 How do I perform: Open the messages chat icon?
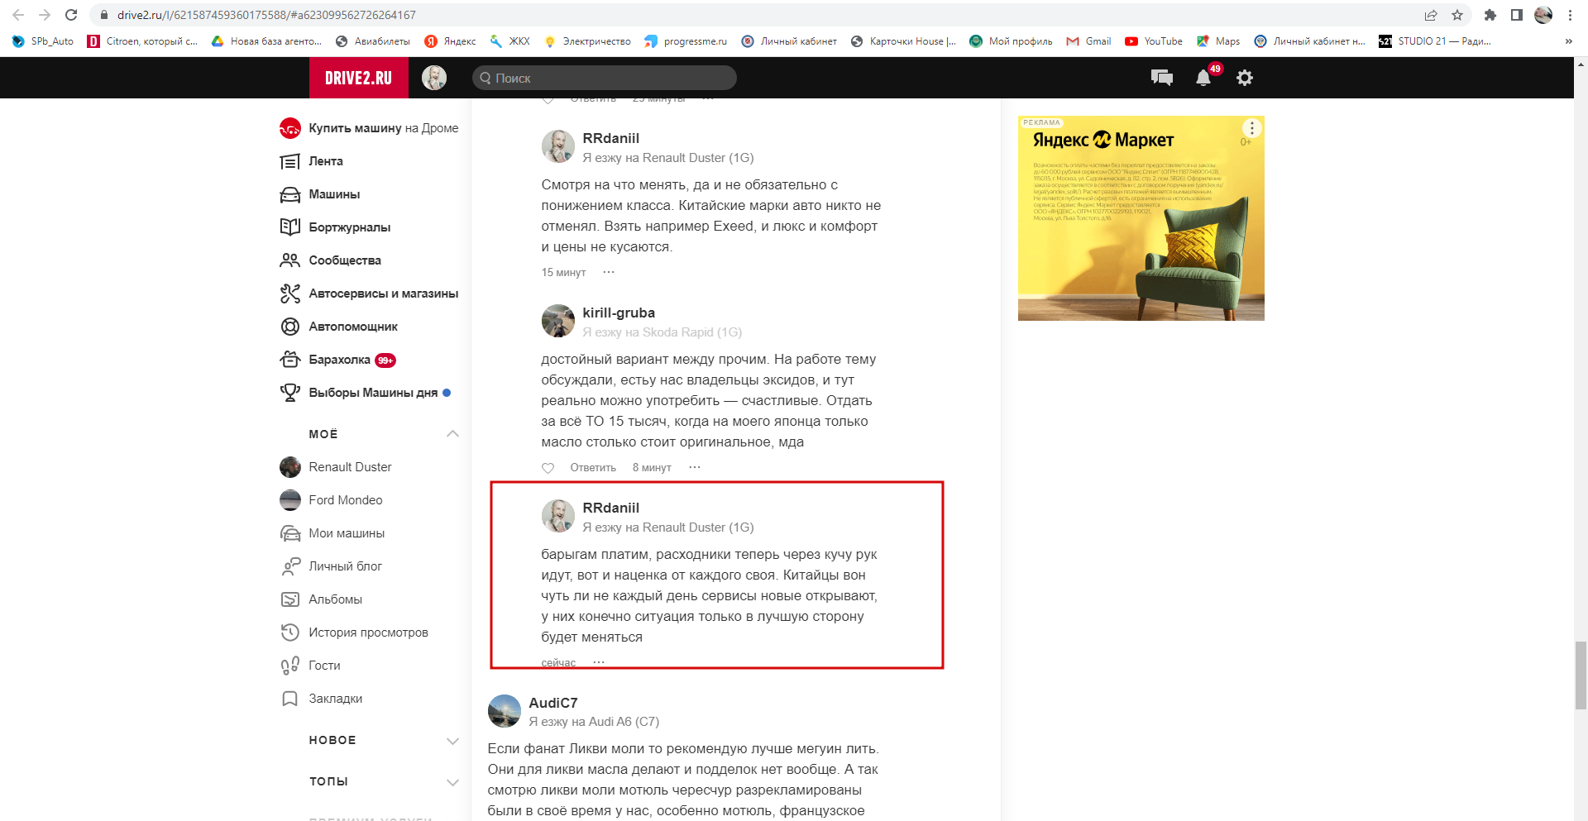[x=1162, y=78]
